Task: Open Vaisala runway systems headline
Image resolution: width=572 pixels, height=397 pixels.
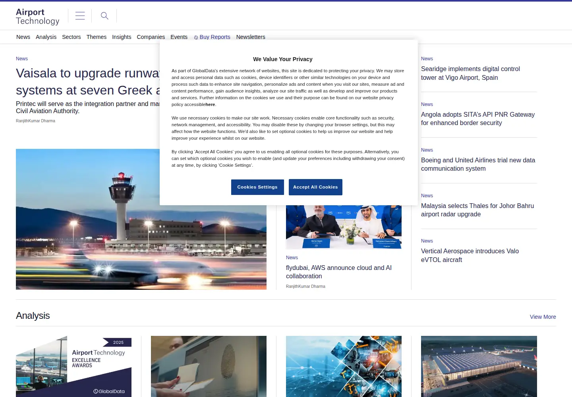Action: (x=88, y=81)
